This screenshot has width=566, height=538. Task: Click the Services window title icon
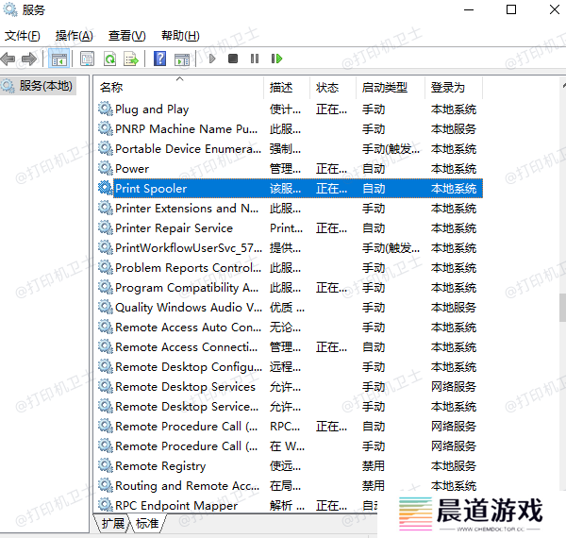click(10, 9)
